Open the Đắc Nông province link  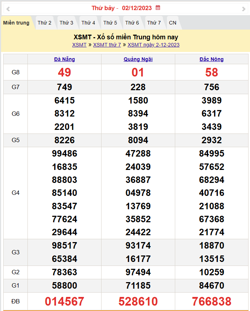pos(212,59)
